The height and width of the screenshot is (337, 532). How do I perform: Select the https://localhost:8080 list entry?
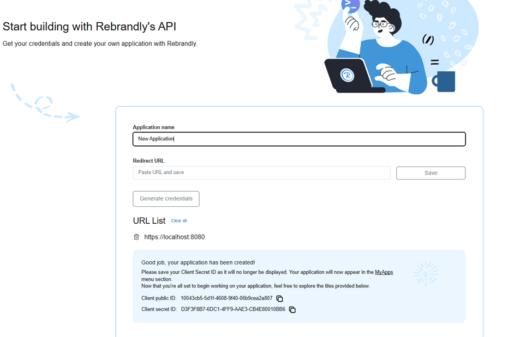(x=175, y=237)
